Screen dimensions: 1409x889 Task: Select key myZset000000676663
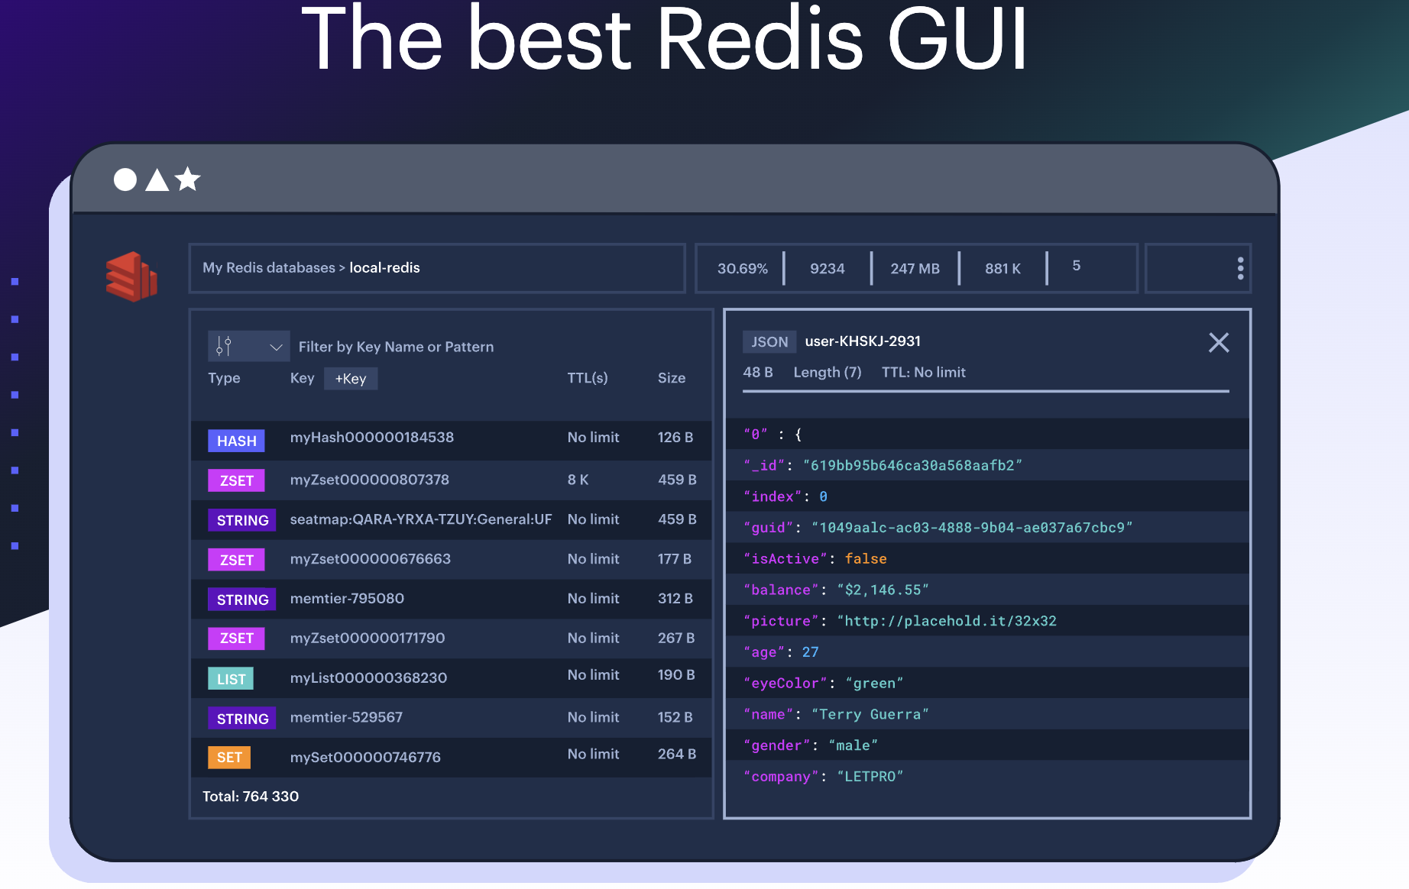tap(370, 559)
